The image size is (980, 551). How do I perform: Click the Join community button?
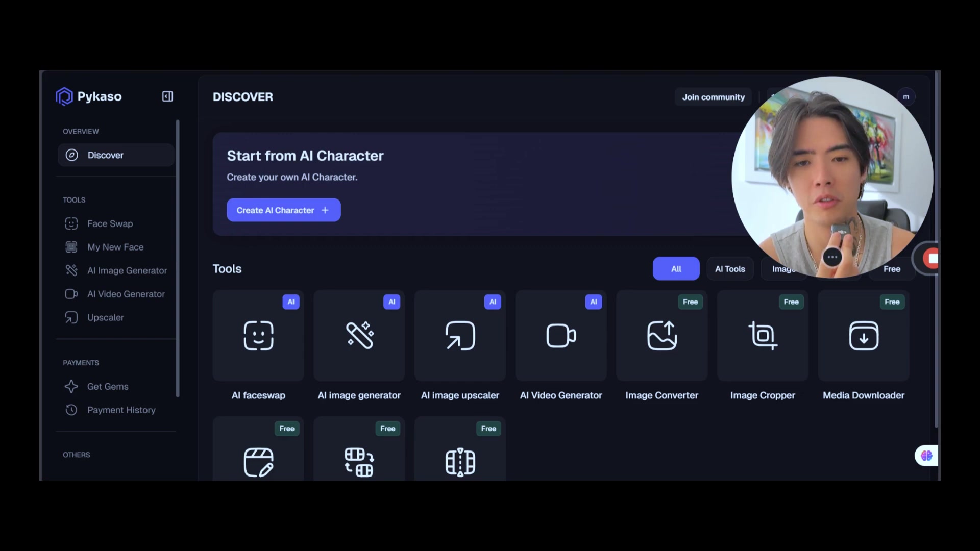(x=713, y=97)
